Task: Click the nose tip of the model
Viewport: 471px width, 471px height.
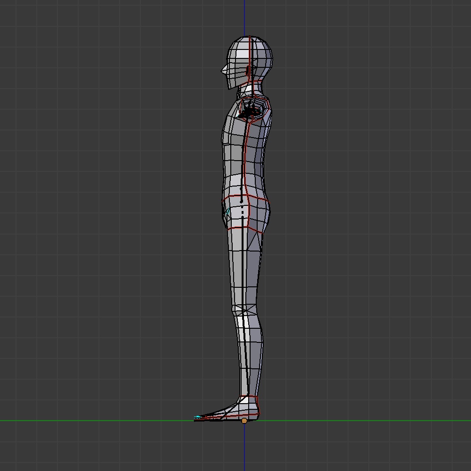Action: tap(223, 70)
